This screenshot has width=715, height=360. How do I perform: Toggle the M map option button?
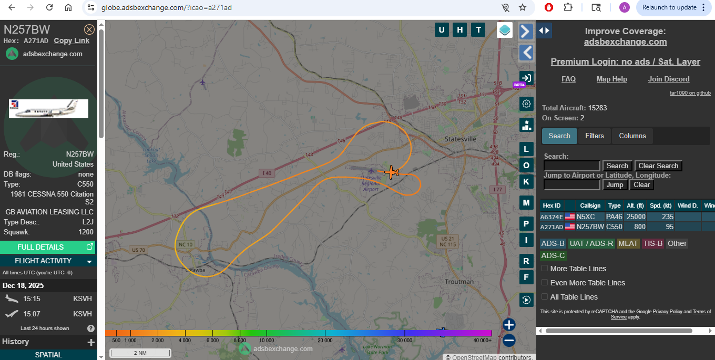(x=526, y=203)
